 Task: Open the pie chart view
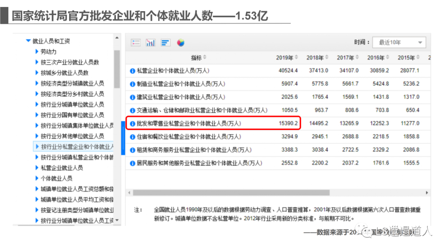pyautogui.click(x=180, y=42)
